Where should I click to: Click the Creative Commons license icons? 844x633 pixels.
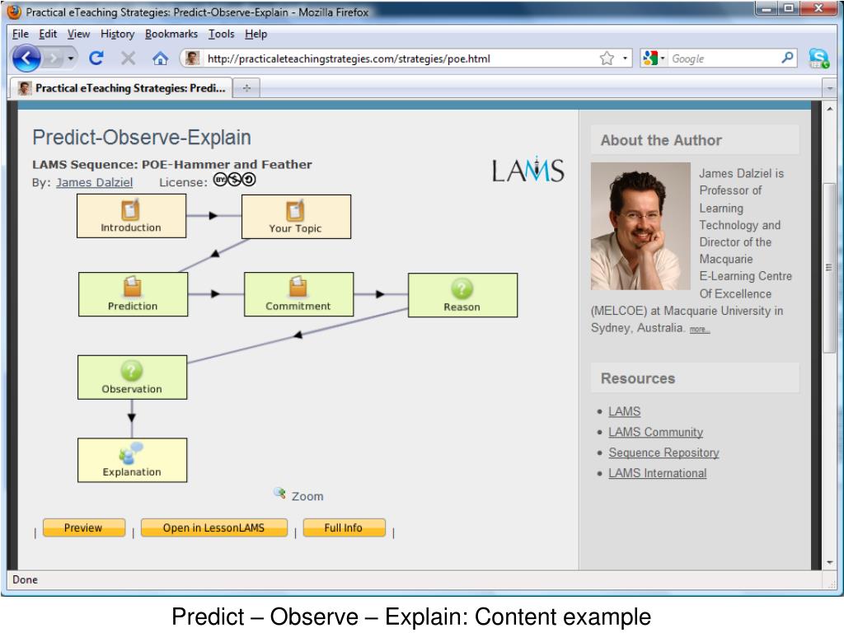pos(234,179)
